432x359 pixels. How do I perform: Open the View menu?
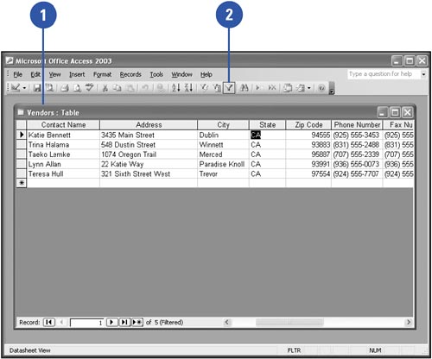(54, 74)
